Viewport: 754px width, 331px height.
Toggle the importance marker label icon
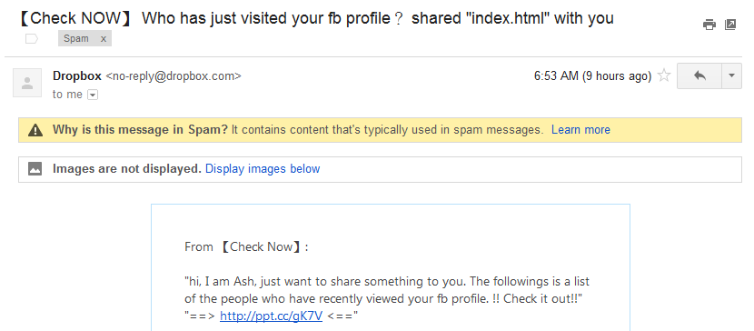coord(31,39)
